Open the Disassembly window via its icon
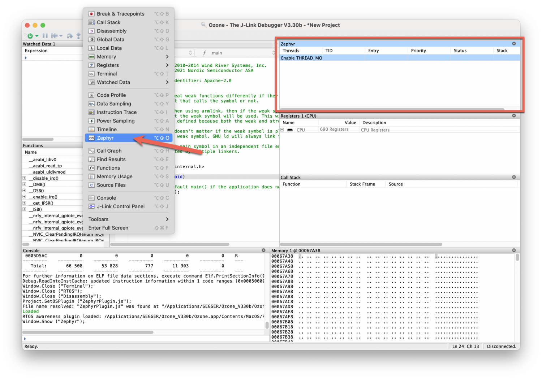The image size is (542, 379). tap(91, 31)
